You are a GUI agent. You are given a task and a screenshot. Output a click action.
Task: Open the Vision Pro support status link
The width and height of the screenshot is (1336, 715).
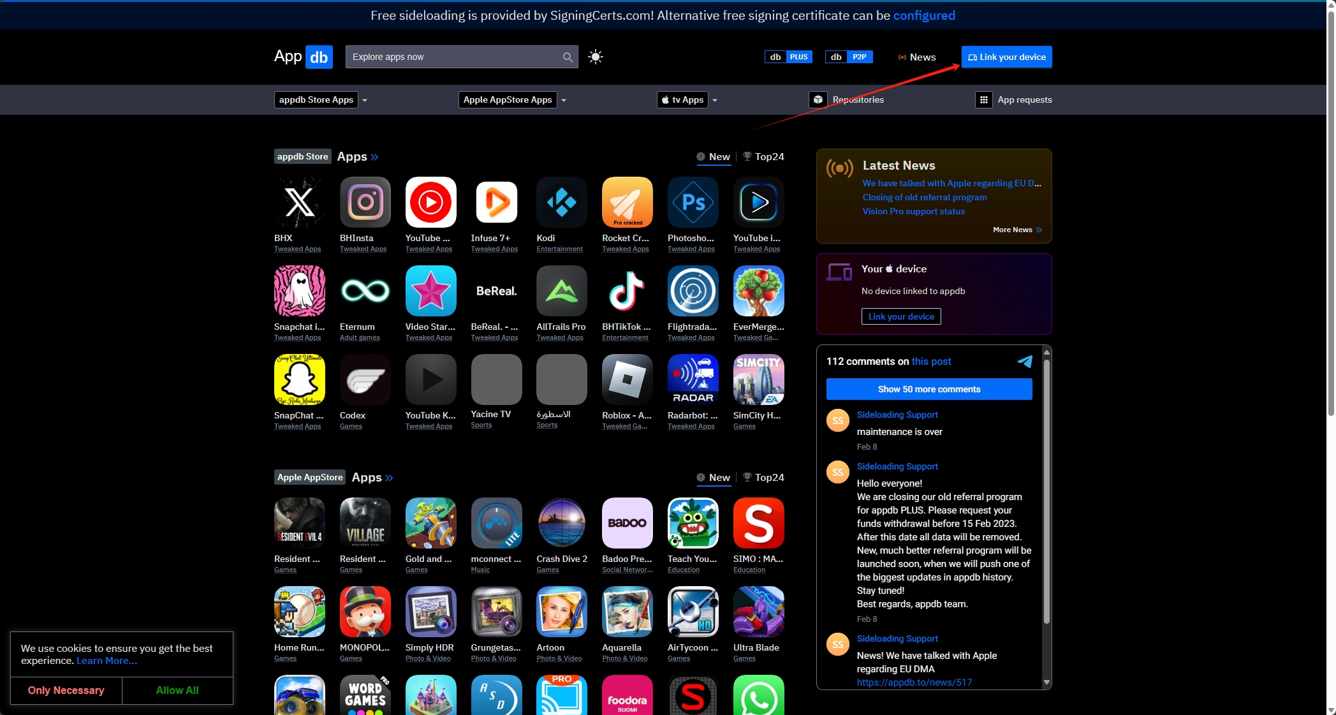pos(913,211)
